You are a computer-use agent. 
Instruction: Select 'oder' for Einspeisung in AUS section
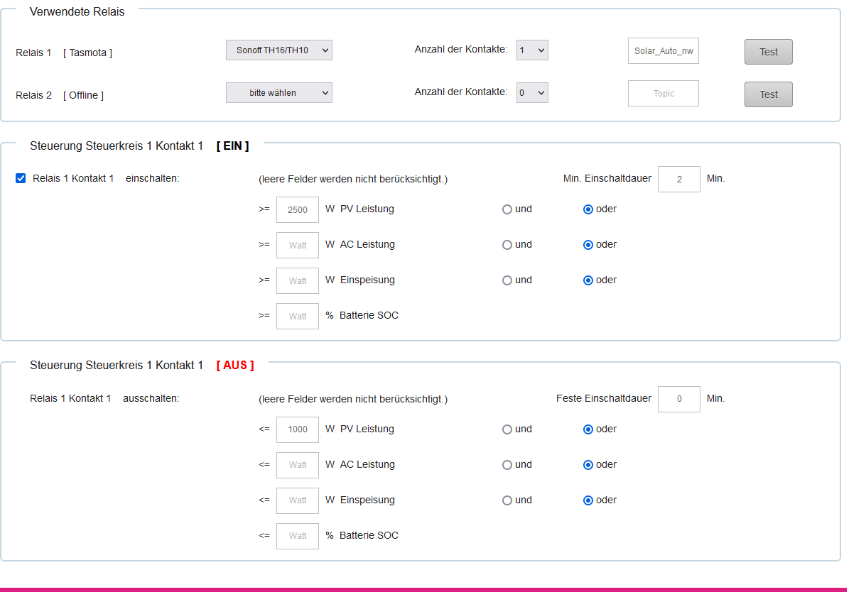588,500
